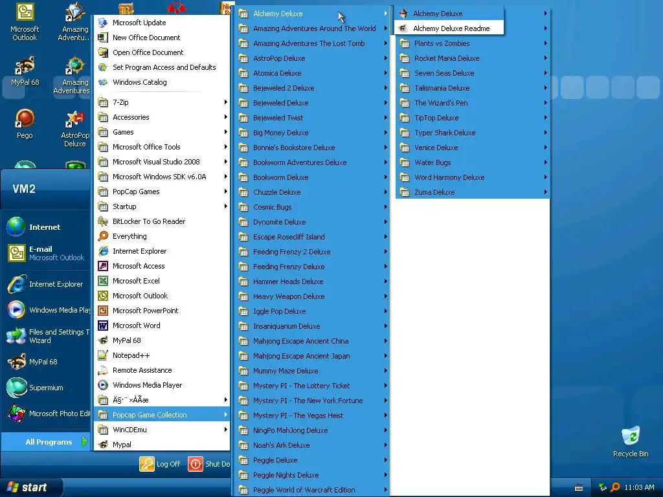Open the Typer Shark Deluxe folder
663x497 pixels.
tap(473, 132)
